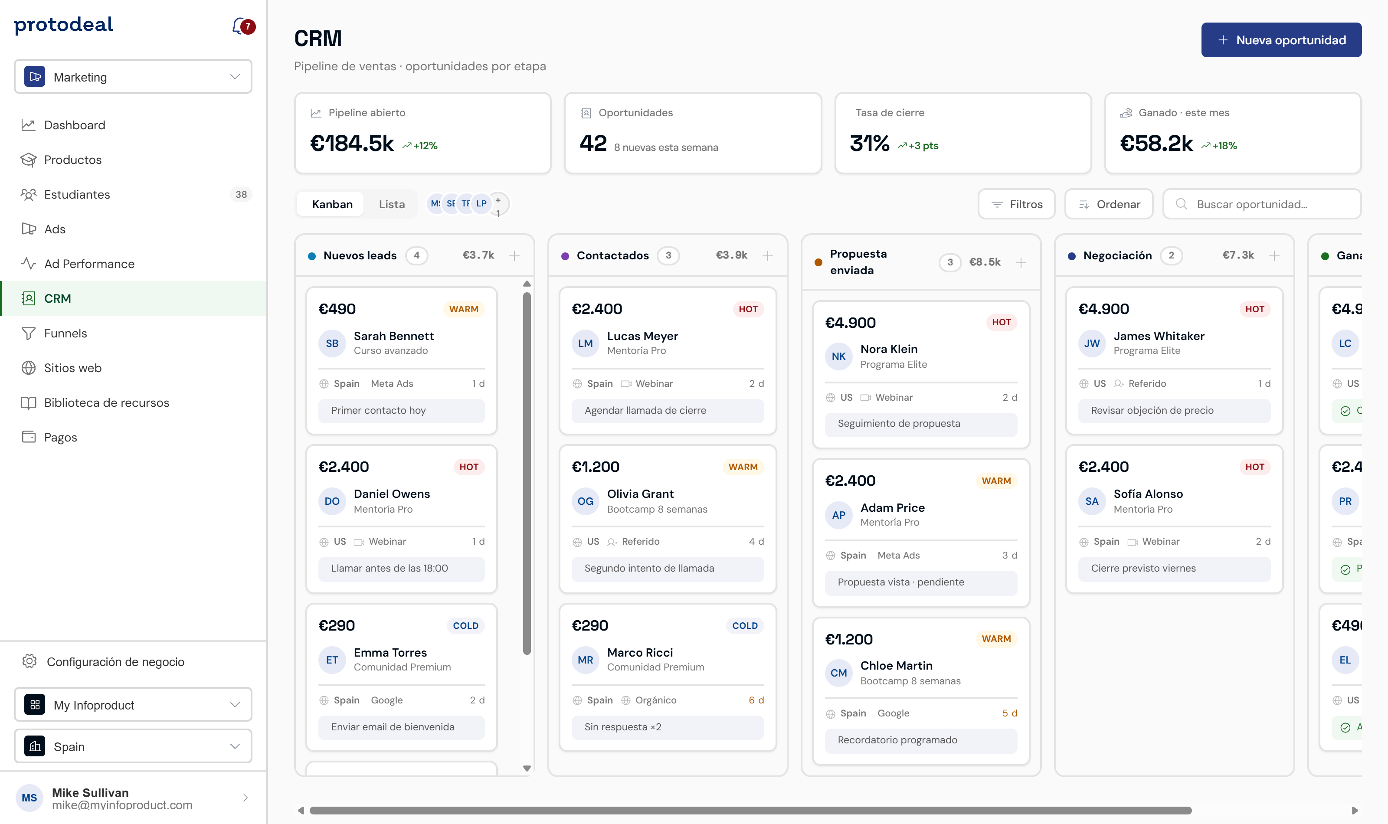Click Adam Price card name
The image size is (1388, 824).
tap(892, 507)
